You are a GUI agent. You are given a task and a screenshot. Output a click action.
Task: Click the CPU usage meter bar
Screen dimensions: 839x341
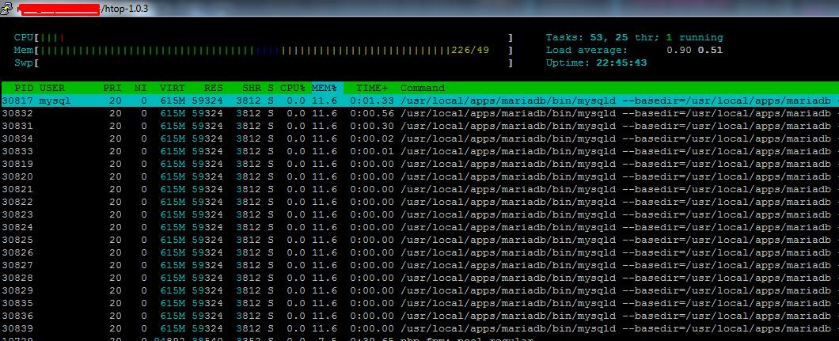(263, 37)
